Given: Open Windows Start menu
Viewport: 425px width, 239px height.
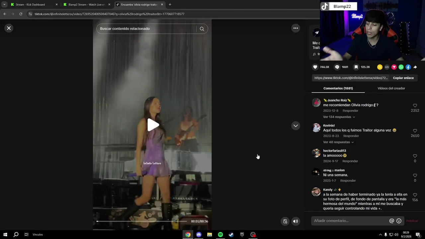Looking at the screenshot, I should [x=5, y=235].
